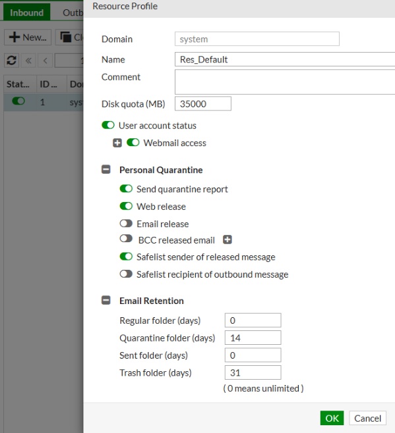Click the Cancel button
The height and width of the screenshot is (433, 395).
point(367,418)
